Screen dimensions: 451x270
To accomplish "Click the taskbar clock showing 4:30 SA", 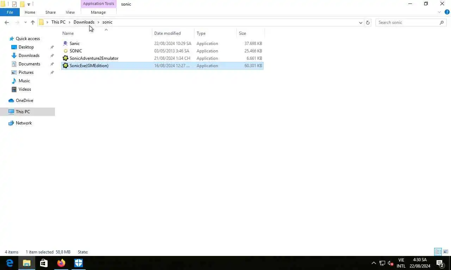I will pos(420,263).
